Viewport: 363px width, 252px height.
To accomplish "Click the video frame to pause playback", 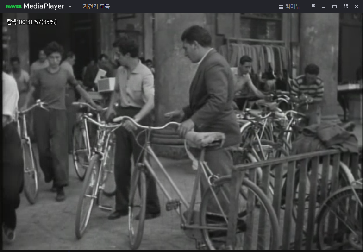I will (x=181, y=131).
